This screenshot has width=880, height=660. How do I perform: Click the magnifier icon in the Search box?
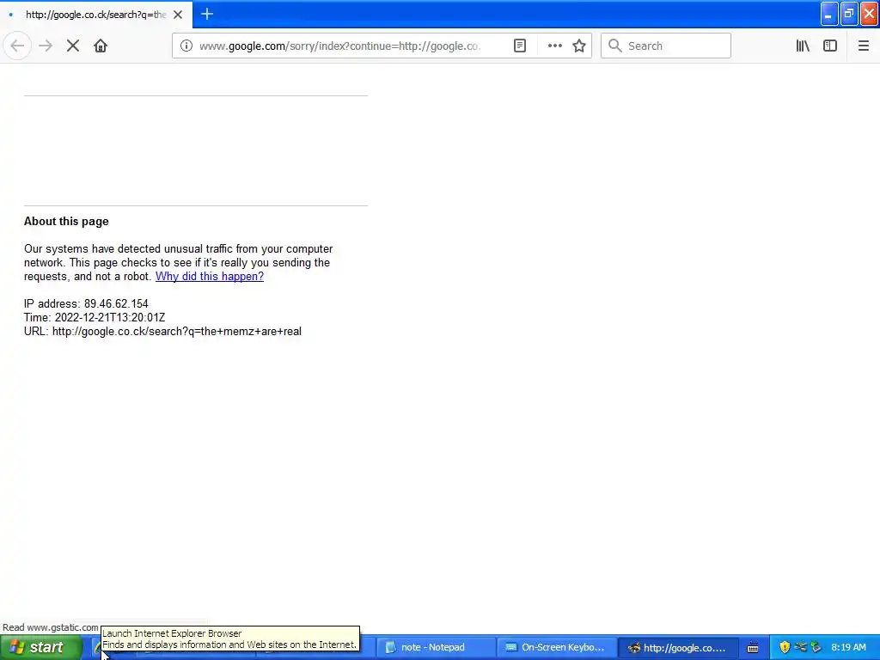(615, 46)
